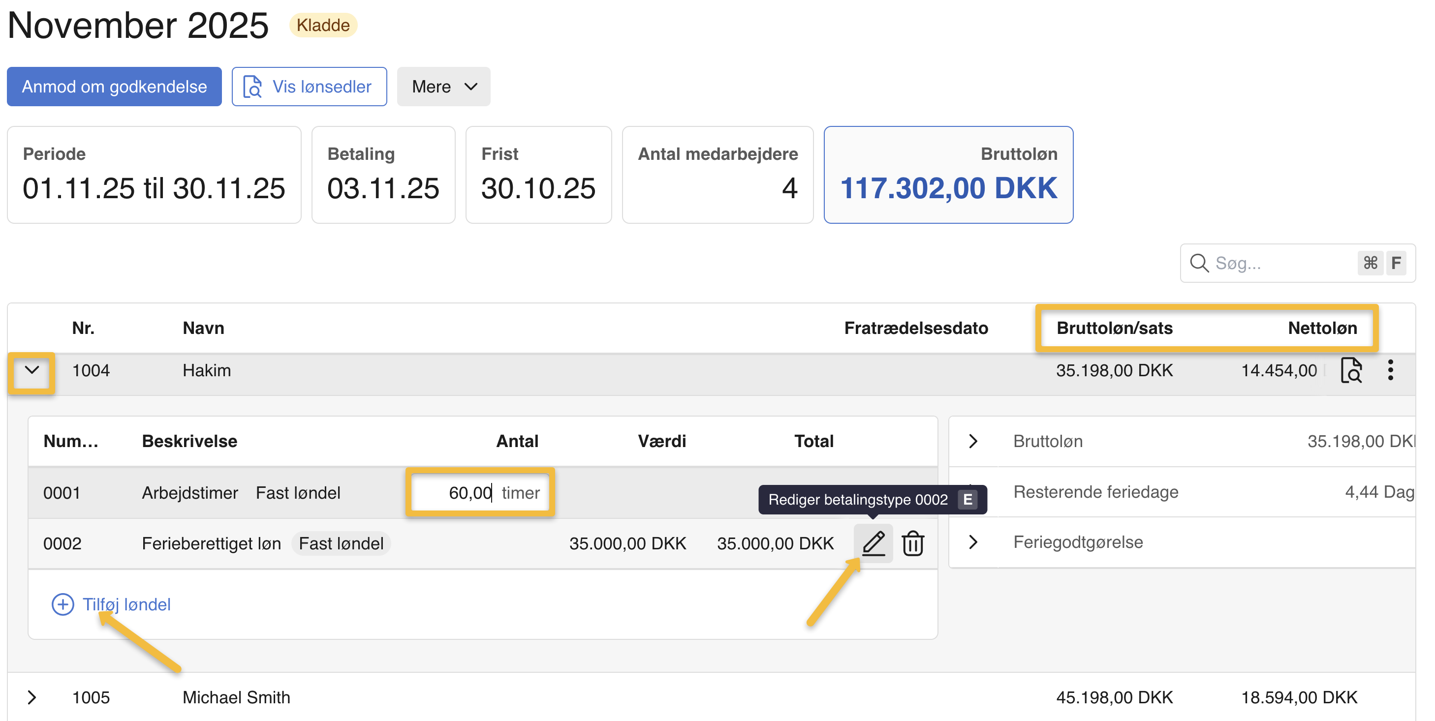Viewport: 1435px width, 721px height.
Task: Click the Bruttoløn/sats column header
Action: [1114, 328]
